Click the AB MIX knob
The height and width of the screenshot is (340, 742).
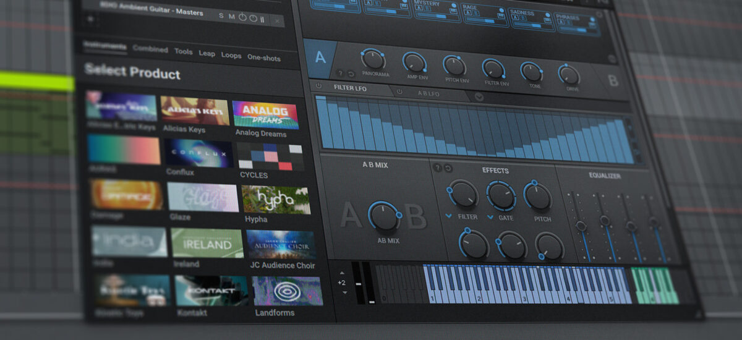[x=383, y=216]
